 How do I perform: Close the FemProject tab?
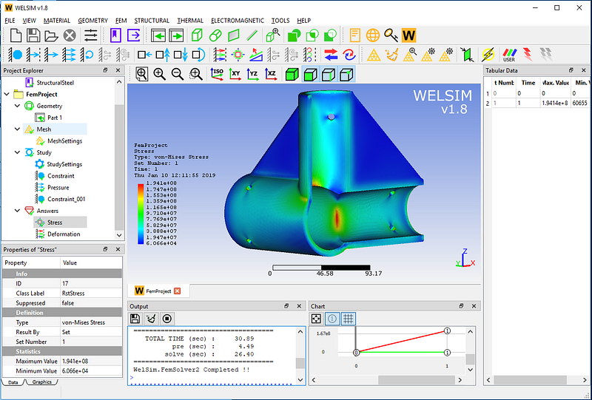(178, 291)
